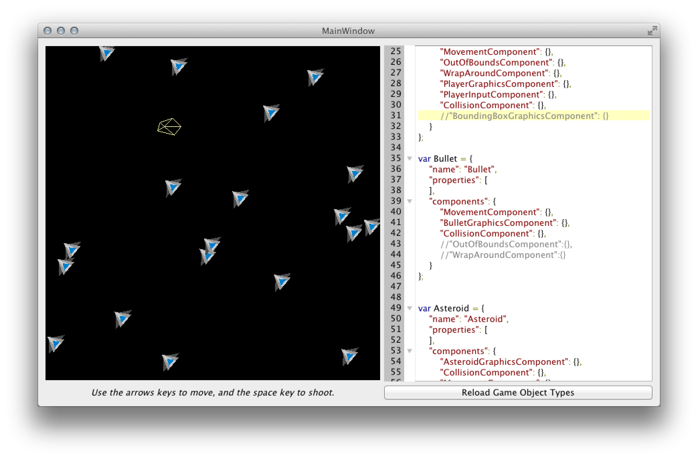Image resolution: width=698 pixels, height=459 pixels.
Task: Collapse Bullet 'components' fold arrow on line 39
Action: [409, 201]
